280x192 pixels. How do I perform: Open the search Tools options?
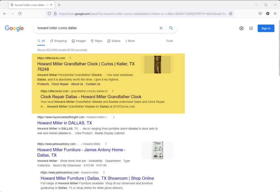pos(170,41)
